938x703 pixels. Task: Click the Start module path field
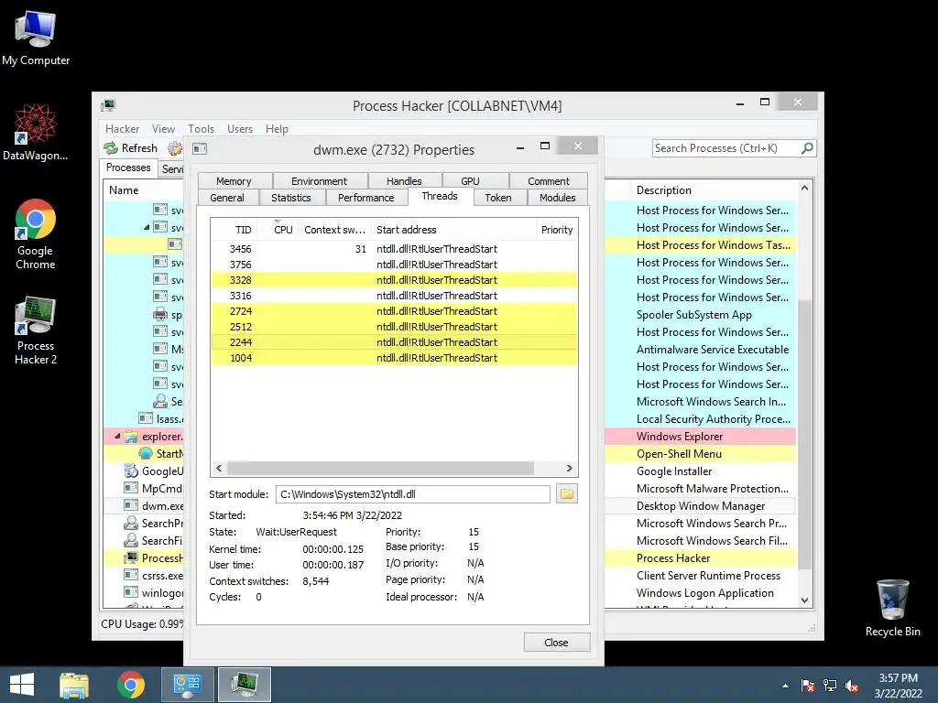coord(413,494)
